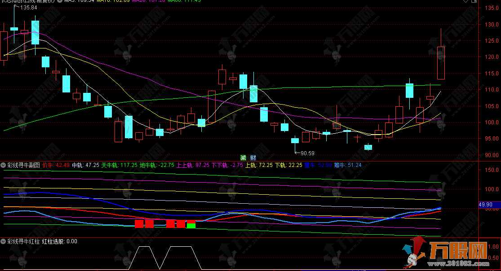This screenshot has height=271, width=501.
Task: Select the green bar in the sub-chart
Action: coord(191,225)
